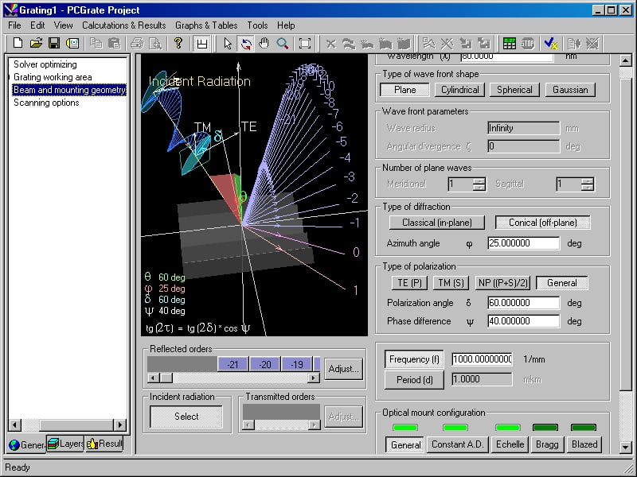Click the Meridional plane waves spinner

click(x=479, y=184)
